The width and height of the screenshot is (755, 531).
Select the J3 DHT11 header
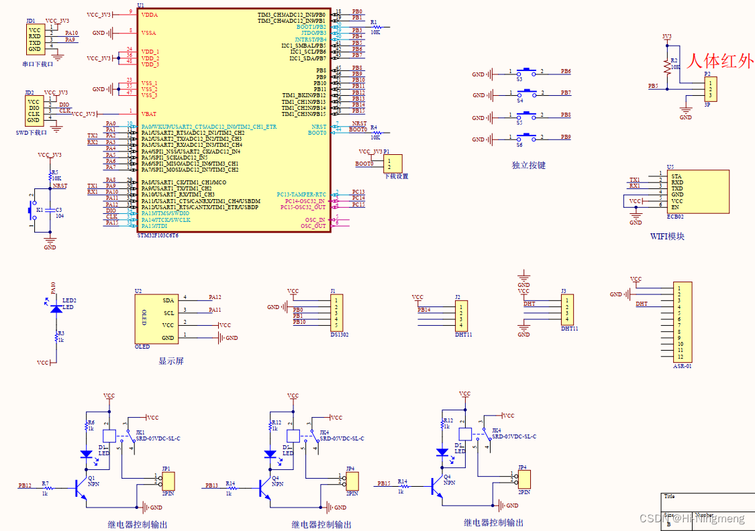point(567,310)
